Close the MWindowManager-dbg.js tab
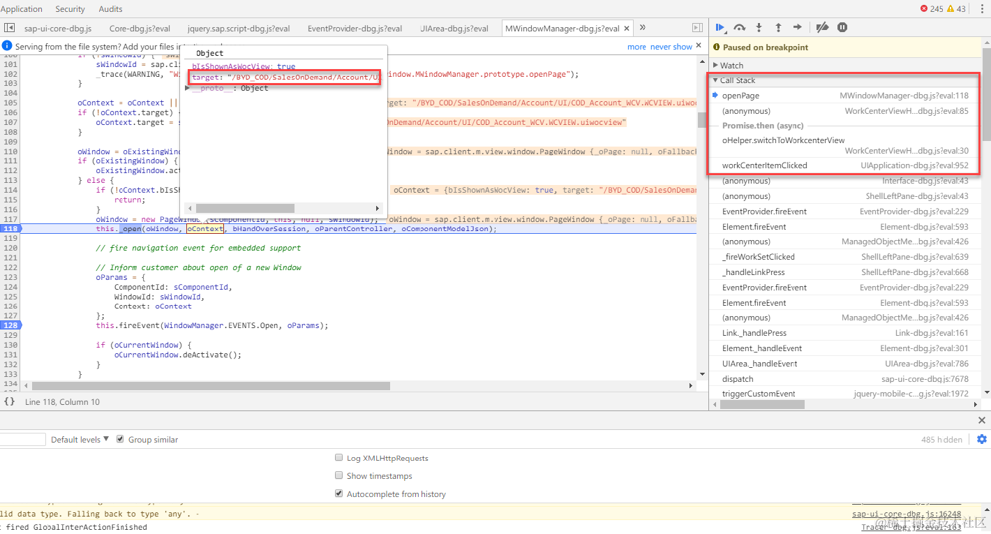Viewport: 991px width, 534px height. click(627, 29)
